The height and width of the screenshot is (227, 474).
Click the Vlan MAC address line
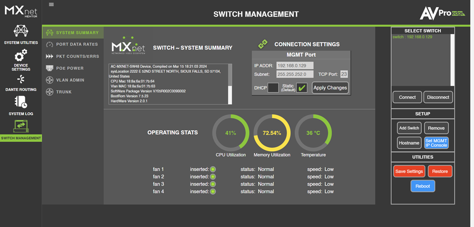coord(133,86)
